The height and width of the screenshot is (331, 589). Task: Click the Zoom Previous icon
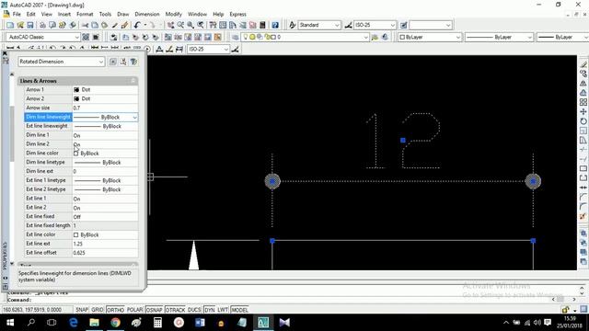[201, 25]
